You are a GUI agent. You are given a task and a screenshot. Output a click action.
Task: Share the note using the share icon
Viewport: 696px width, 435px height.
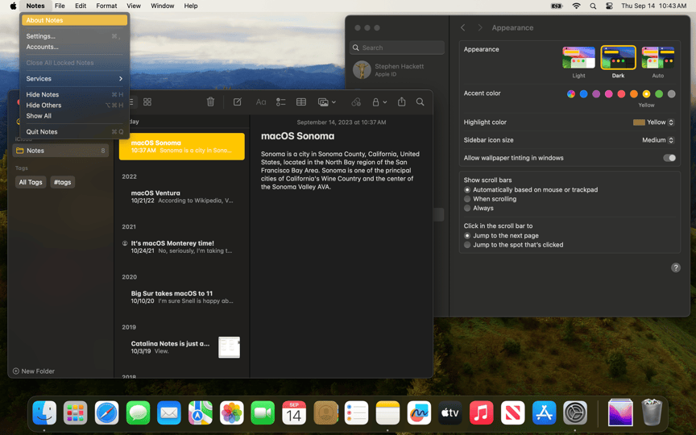(402, 101)
